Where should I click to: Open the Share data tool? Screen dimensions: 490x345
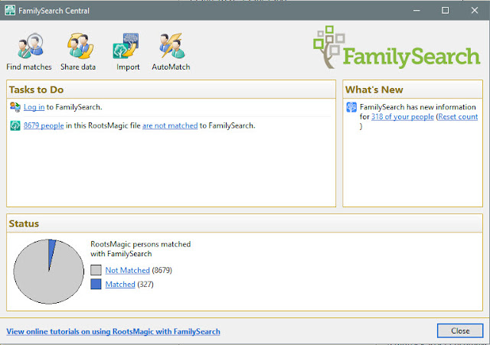click(78, 52)
